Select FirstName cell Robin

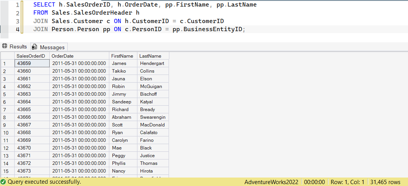(x=123, y=86)
